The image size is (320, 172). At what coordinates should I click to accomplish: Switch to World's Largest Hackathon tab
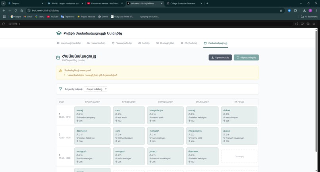[65, 3]
